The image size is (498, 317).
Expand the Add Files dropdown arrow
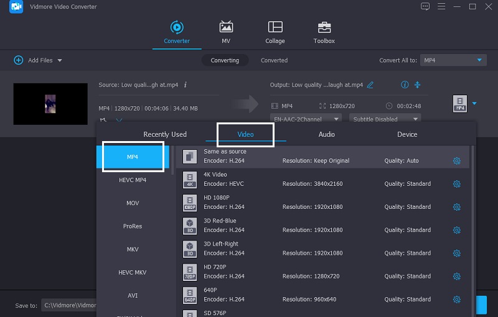[x=60, y=60]
